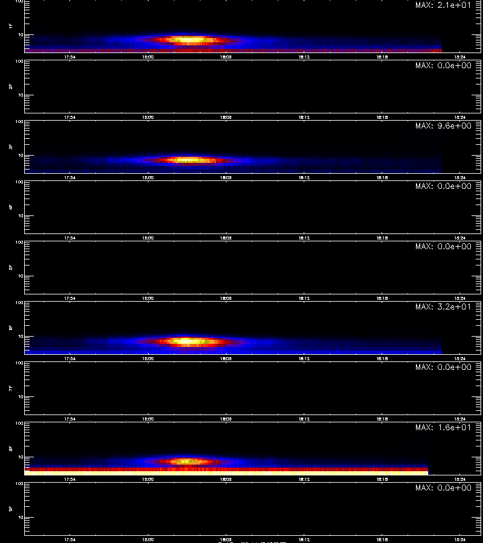Select the 7F panel axis title
Image resolution: width=483 pixels, height=543 pixels.
tap(11, 388)
